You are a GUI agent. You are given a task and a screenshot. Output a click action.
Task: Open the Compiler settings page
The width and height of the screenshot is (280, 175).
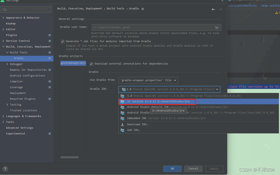16,82
